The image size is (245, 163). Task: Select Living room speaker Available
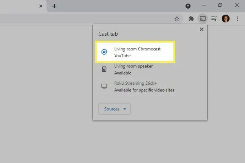click(135, 69)
